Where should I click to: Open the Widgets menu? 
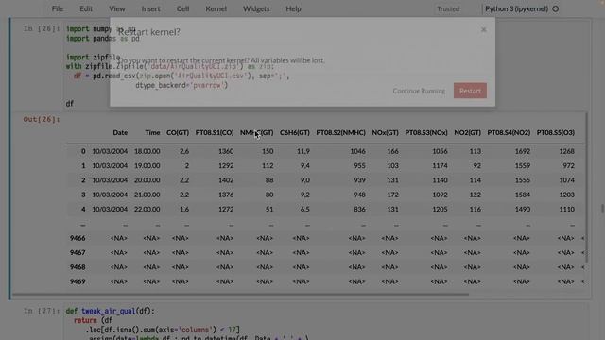click(x=256, y=8)
